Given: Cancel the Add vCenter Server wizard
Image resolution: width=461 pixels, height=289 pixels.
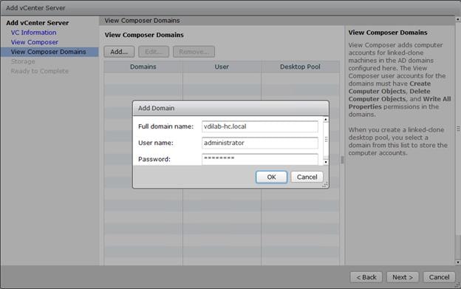Looking at the screenshot, I should coord(440,277).
